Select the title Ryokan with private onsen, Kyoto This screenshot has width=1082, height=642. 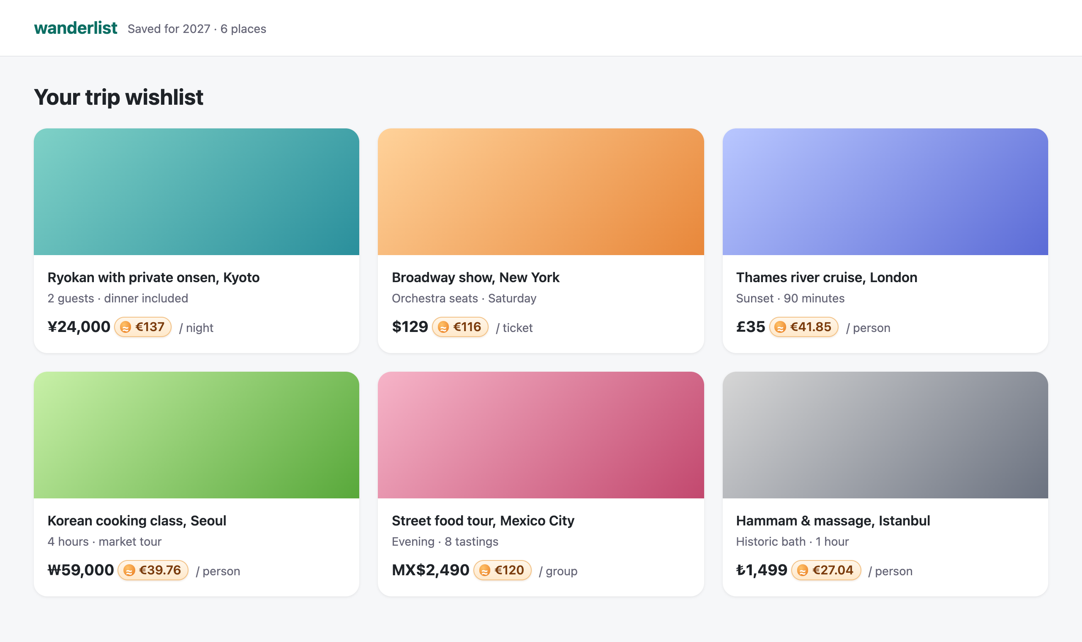[154, 277]
